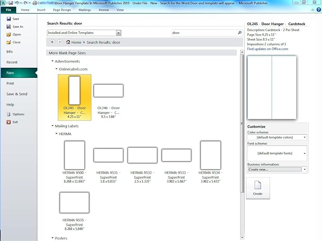Click the Save As icon
Image resolution: width=322 pixels, height=241 pixels.
pos(9,27)
